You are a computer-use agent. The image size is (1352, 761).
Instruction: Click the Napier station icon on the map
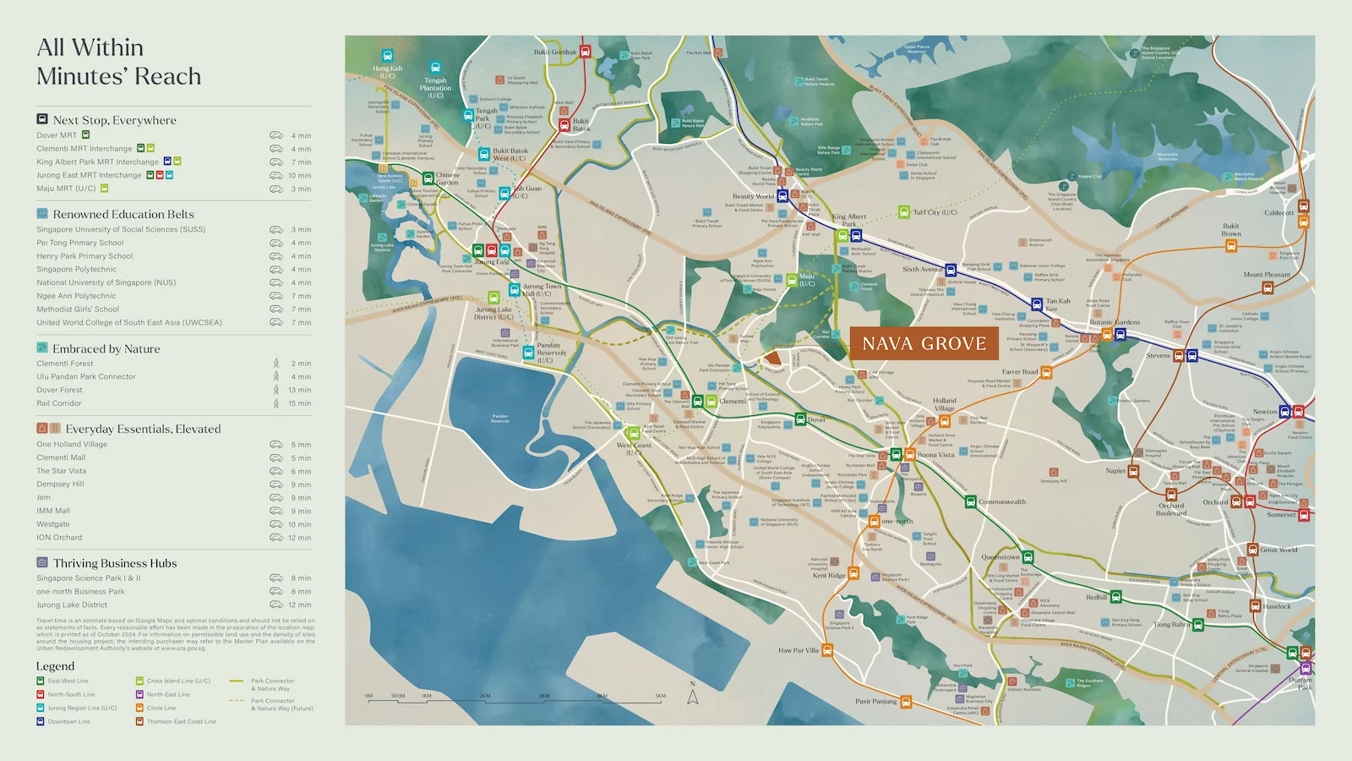tap(1134, 471)
